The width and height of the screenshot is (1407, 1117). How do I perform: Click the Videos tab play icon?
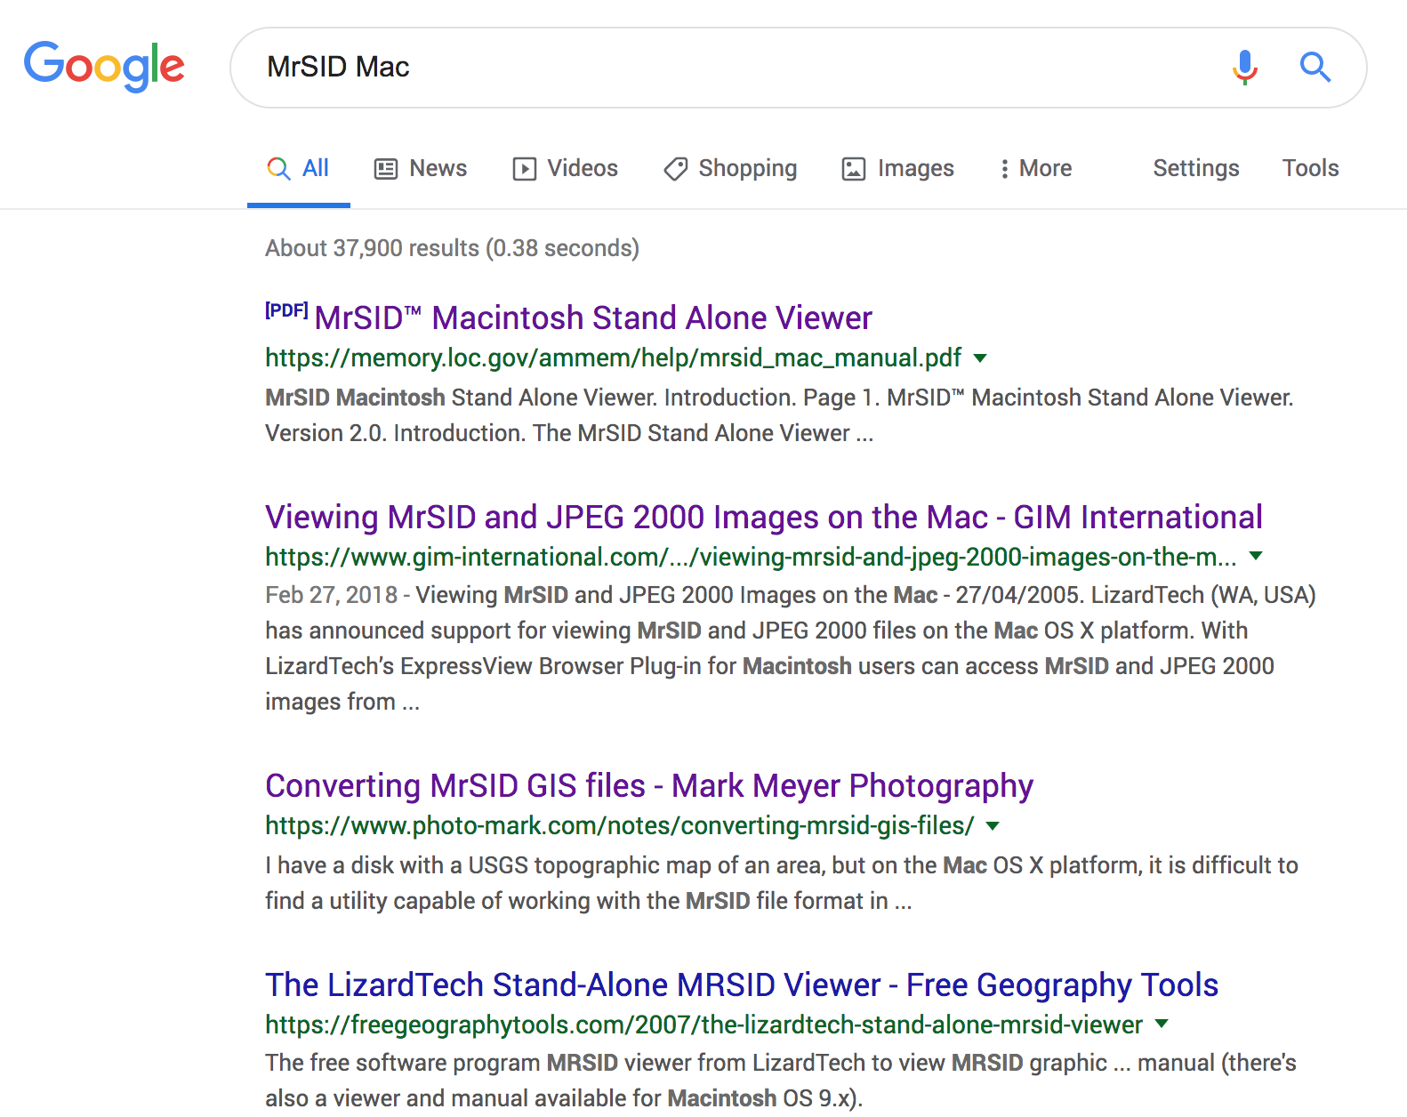(x=525, y=169)
